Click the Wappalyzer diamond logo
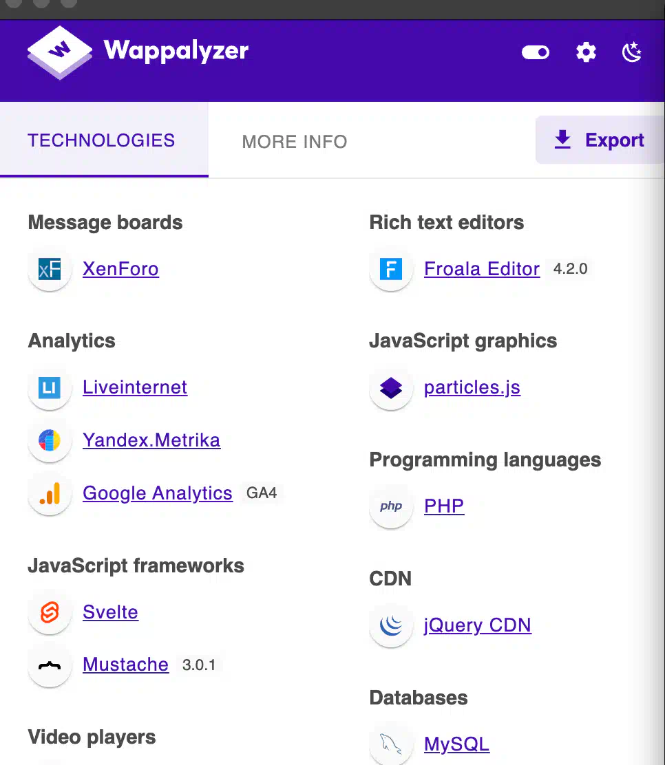The width and height of the screenshot is (665, 765). click(60, 52)
